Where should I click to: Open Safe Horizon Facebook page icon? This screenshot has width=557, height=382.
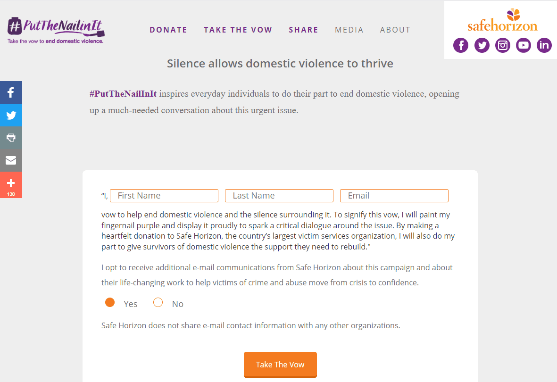(x=461, y=45)
